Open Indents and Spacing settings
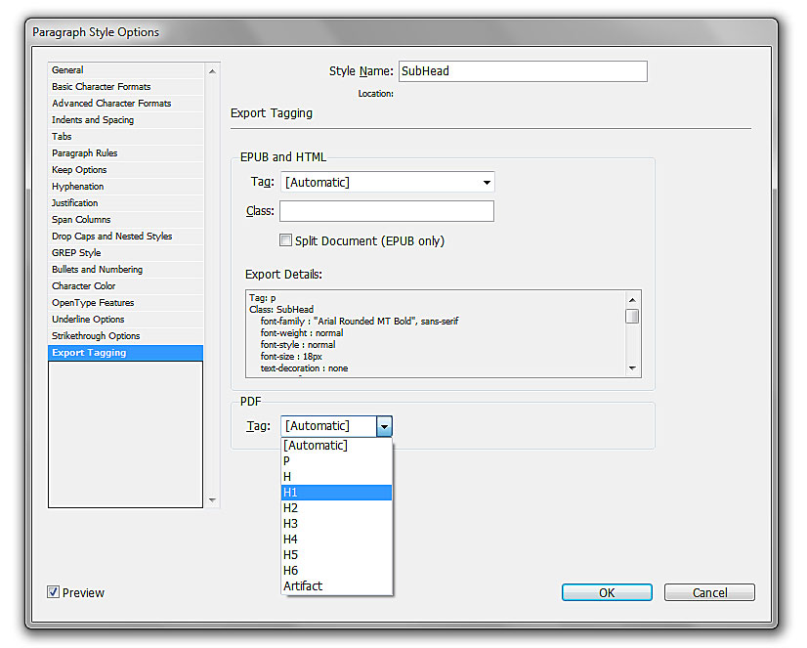The image size is (807, 648). tap(126, 120)
